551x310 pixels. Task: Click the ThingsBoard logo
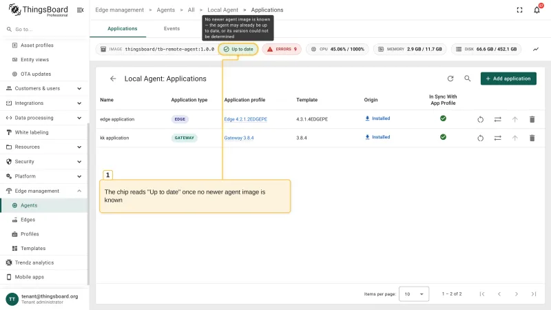[38, 10]
